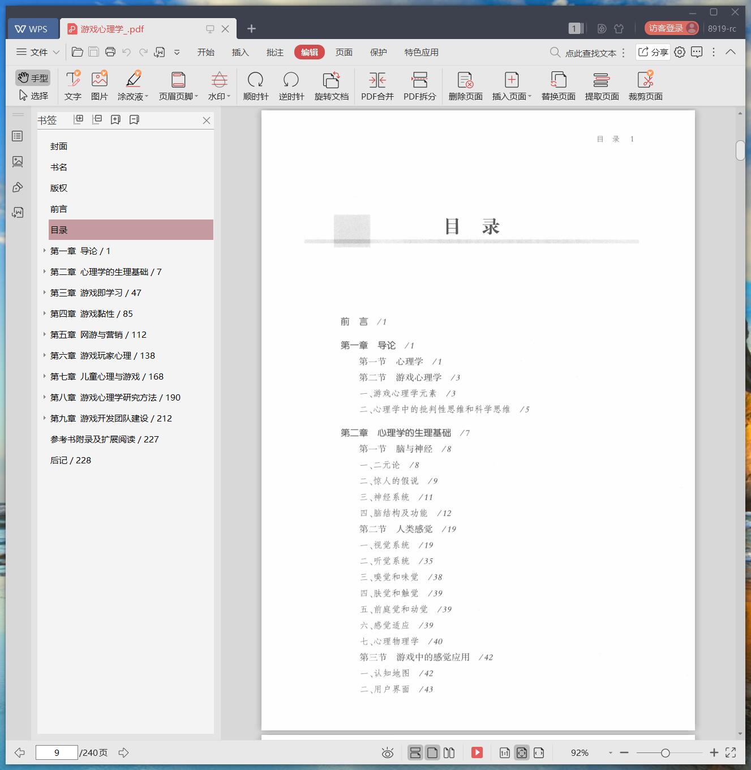751x770 pixels.
Task: Switch to the 页面 ribbon tab
Action: click(x=344, y=52)
